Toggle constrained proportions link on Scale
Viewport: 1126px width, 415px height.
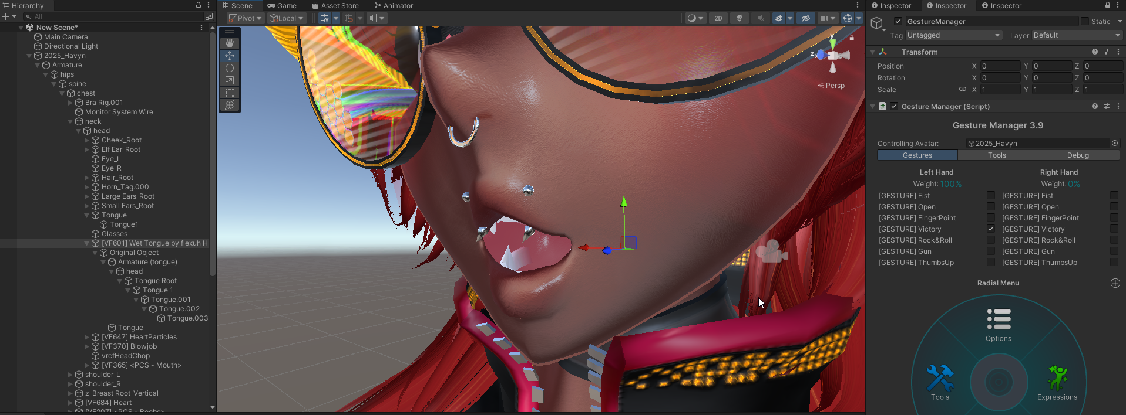click(x=963, y=89)
